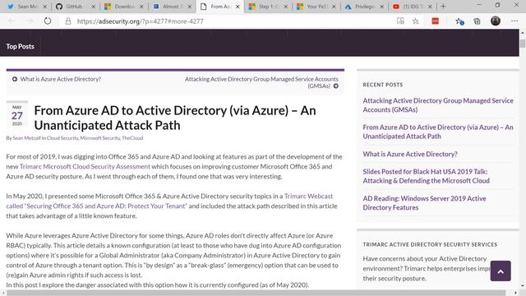Click the horizontal scrollbar at bottom
Viewport: 526px width, 296px height.
pyautogui.click(x=256, y=293)
